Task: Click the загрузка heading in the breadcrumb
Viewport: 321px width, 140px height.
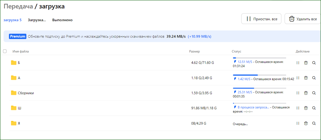Action: [x=52, y=6]
